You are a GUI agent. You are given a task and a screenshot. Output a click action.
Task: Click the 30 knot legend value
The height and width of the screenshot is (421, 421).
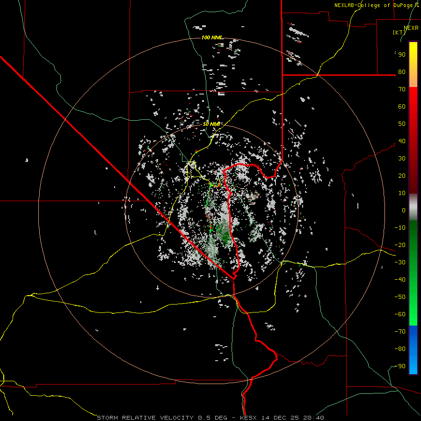(402, 159)
